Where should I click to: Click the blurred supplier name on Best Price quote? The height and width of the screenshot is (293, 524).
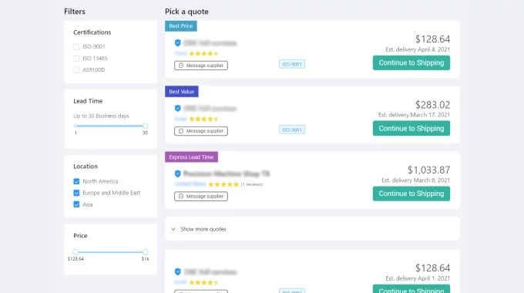pyautogui.click(x=210, y=43)
